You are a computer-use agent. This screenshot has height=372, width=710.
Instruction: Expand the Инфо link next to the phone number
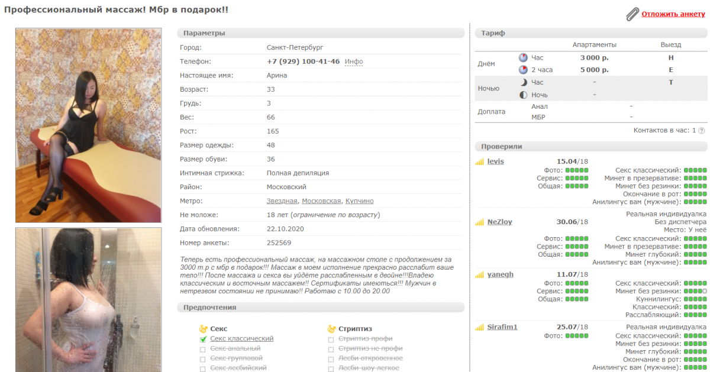(x=354, y=62)
